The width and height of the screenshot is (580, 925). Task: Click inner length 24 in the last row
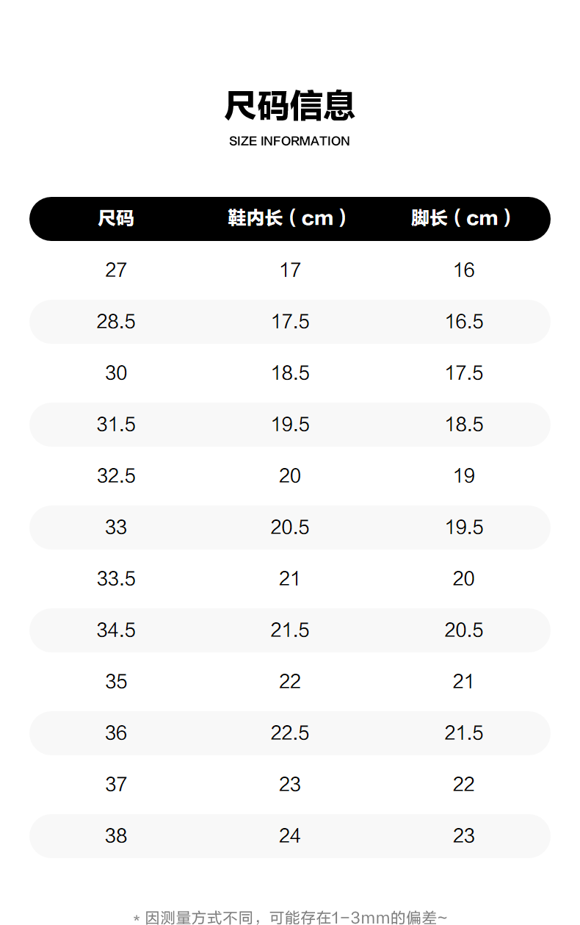290,836
